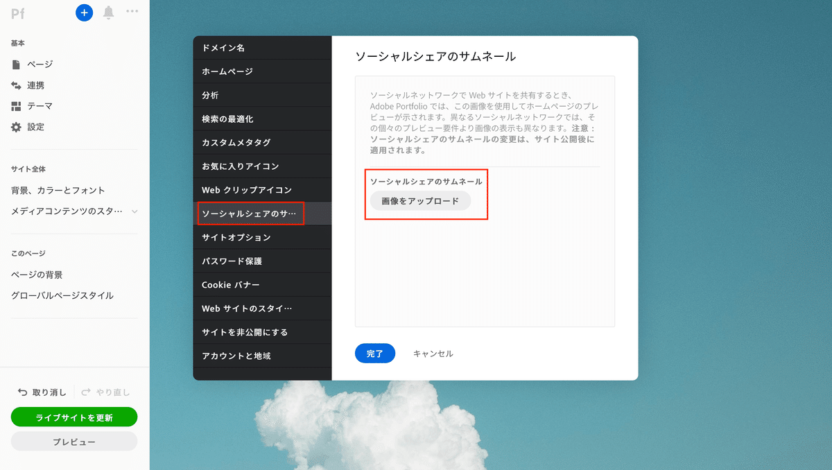Click やり直し redo button
Screen dimensions: 832x470
(x=105, y=392)
